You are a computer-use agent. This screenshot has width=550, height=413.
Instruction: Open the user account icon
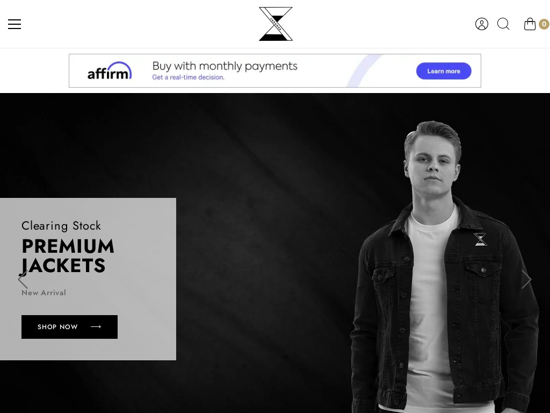pyautogui.click(x=482, y=24)
